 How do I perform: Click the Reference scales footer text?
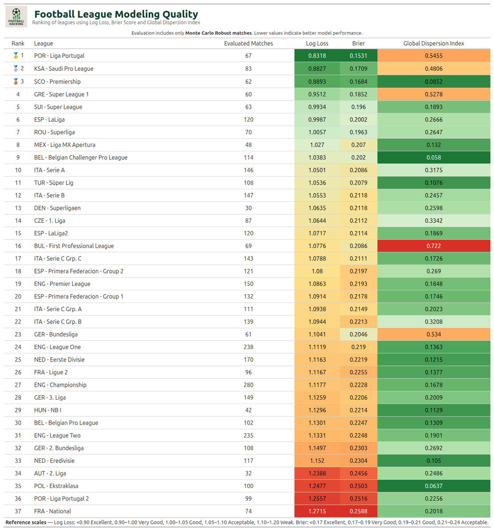tap(247, 523)
